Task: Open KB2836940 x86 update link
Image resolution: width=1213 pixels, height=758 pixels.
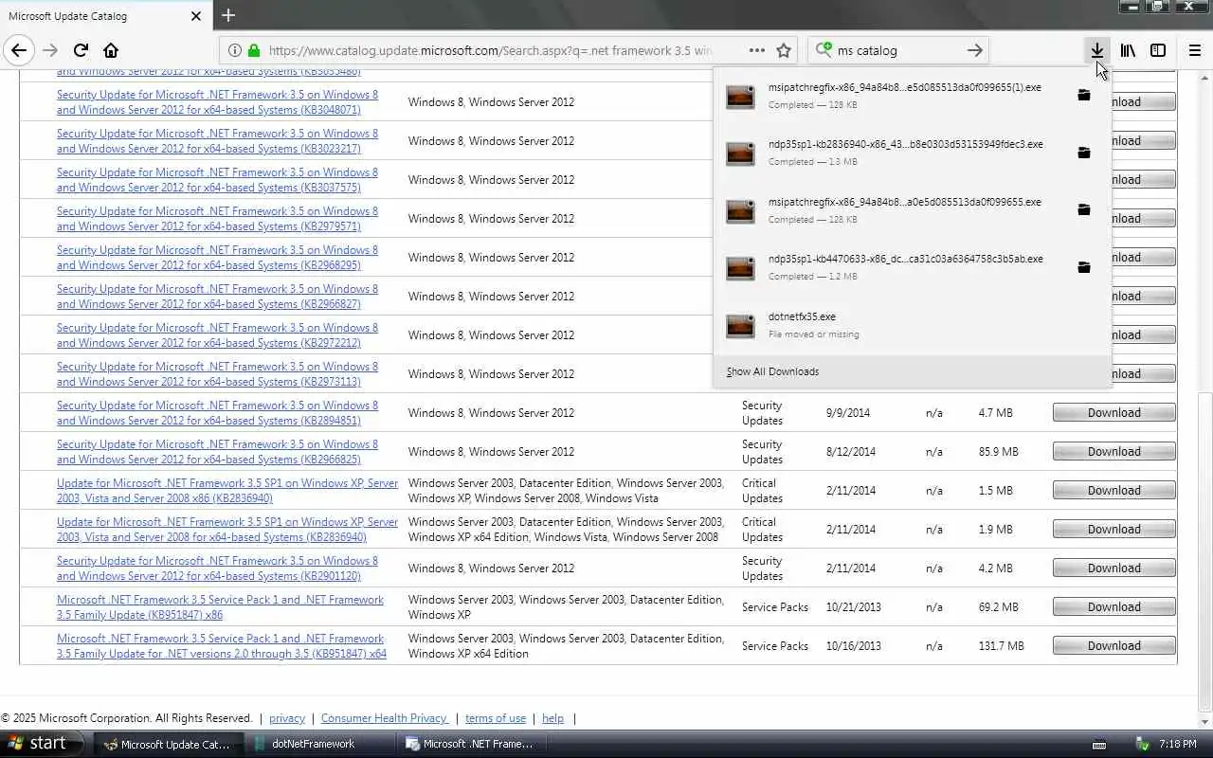Action: pyautogui.click(x=227, y=491)
